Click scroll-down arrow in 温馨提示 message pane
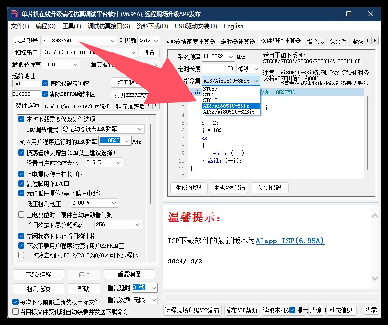The height and width of the screenshot is (325, 388). click(x=375, y=278)
